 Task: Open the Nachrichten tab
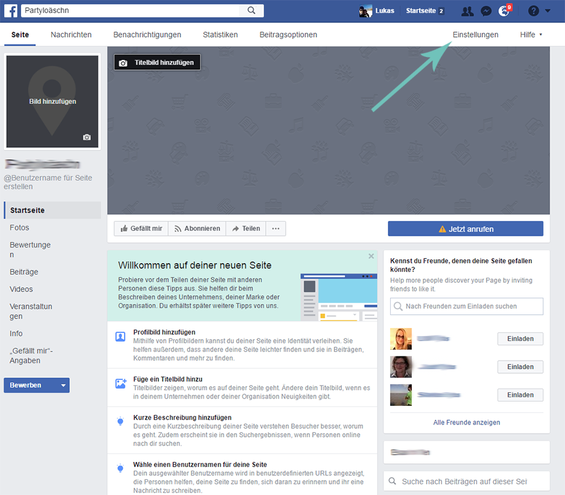click(x=71, y=35)
